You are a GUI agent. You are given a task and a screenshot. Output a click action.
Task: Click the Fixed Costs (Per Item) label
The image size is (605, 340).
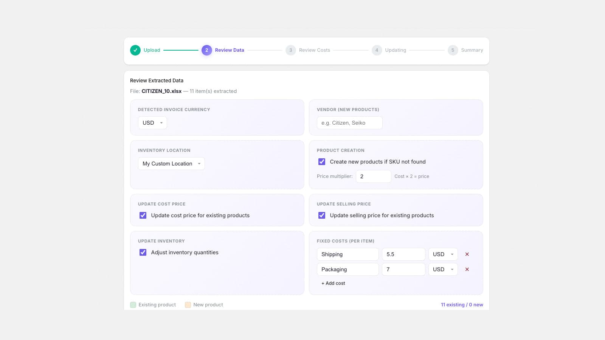tap(346, 241)
